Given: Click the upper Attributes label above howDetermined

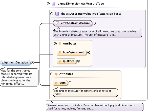Looking at the screenshot, I should [x=70, y=43].
